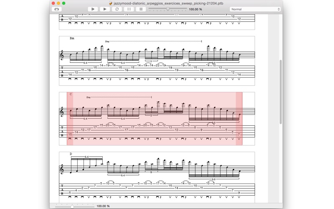Click the toolbar 100.00 % speed label

[195, 9]
